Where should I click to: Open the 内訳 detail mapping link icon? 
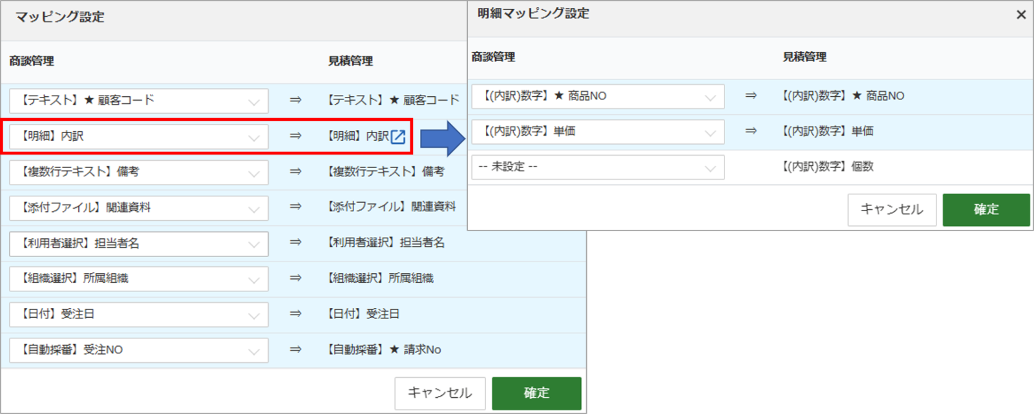click(398, 136)
